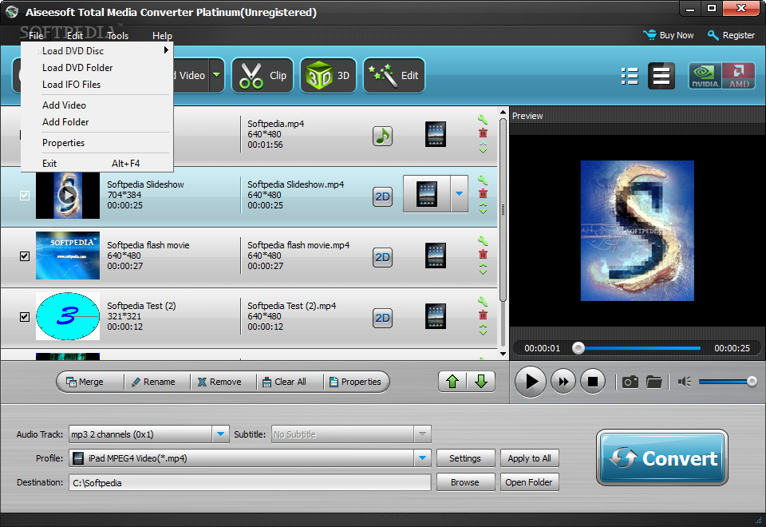
Task: Play the preview video
Action: tap(531, 382)
